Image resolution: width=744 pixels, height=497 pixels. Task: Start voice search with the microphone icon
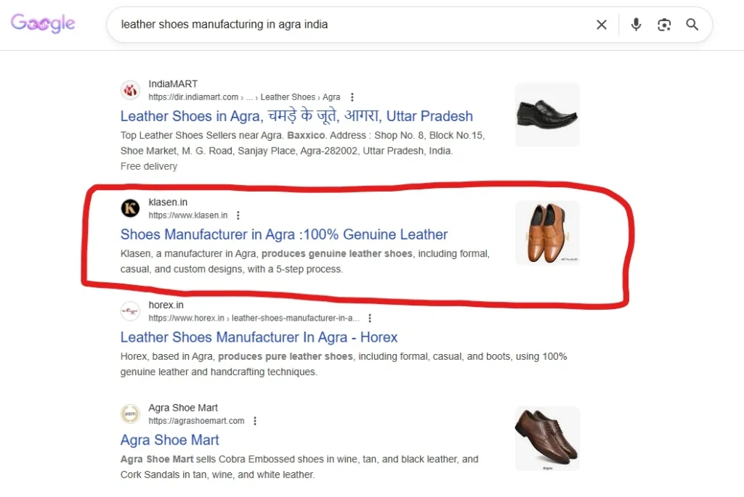[636, 24]
